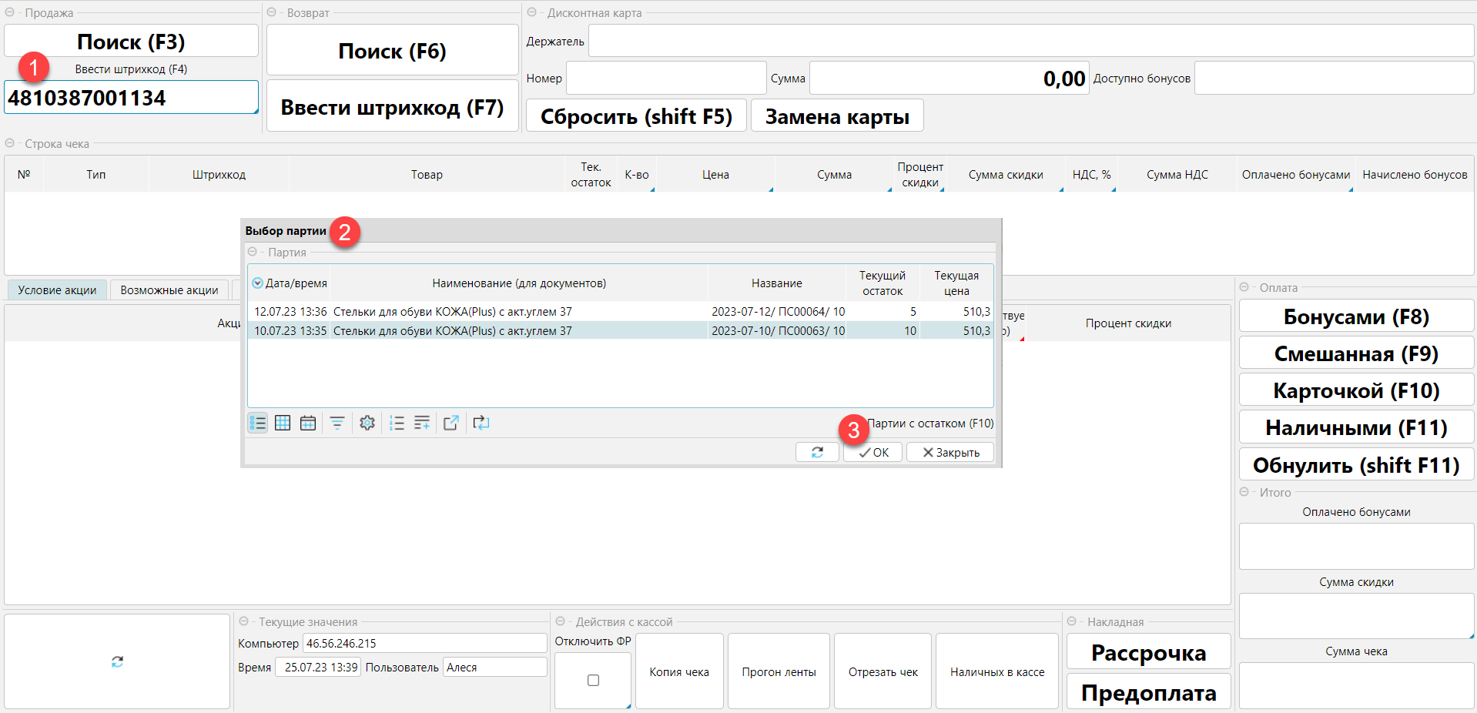
Task: Open calendar view icon in batch toolbar
Action: pyautogui.click(x=308, y=423)
